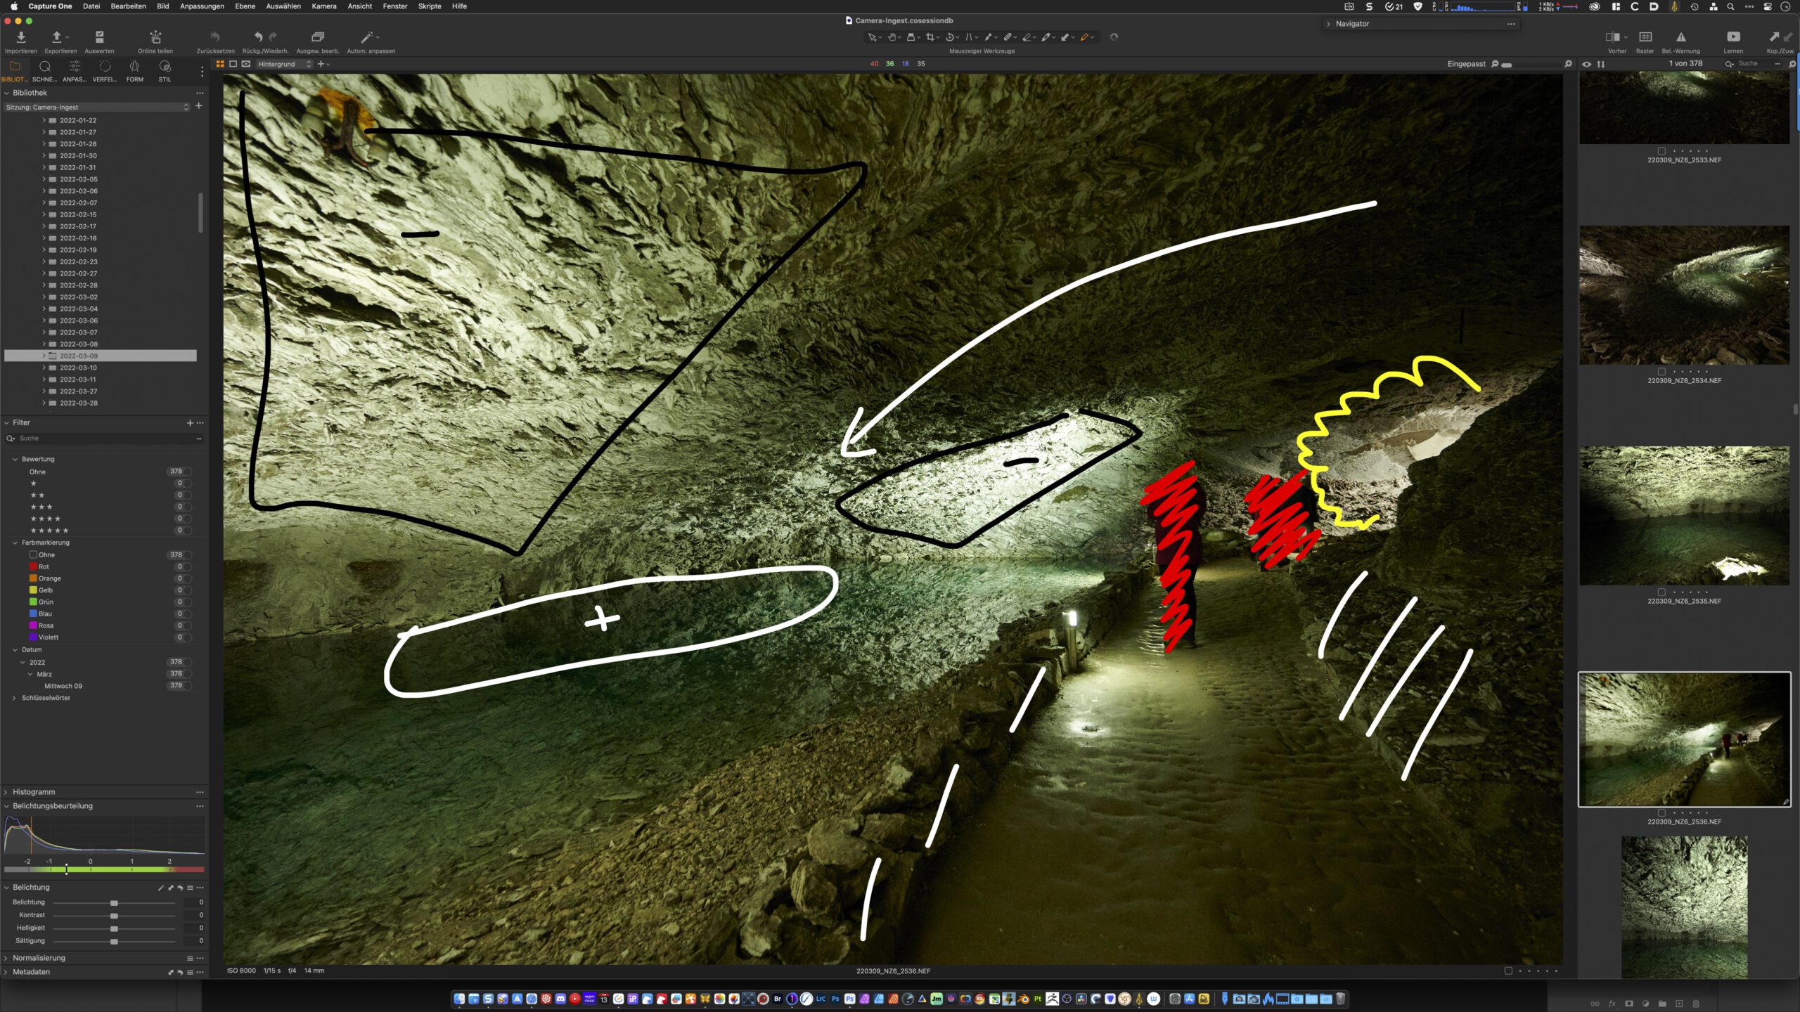Check the Ohne color tag filter box

(33, 555)
